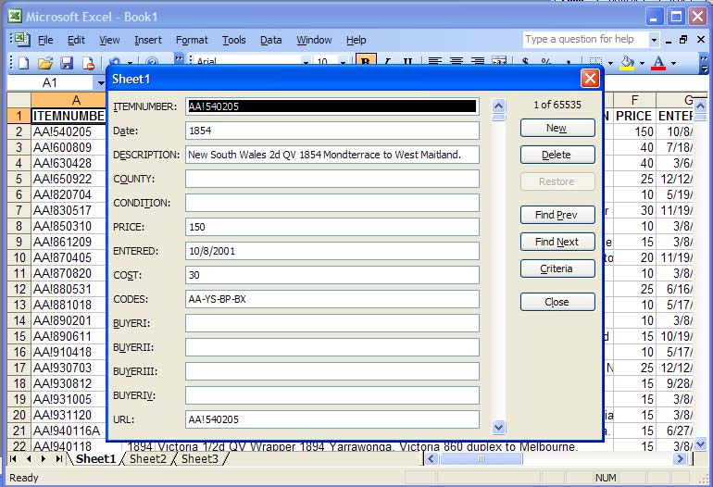
Task: Switch to the Sheet2 tab
Action: coord(148,458)
